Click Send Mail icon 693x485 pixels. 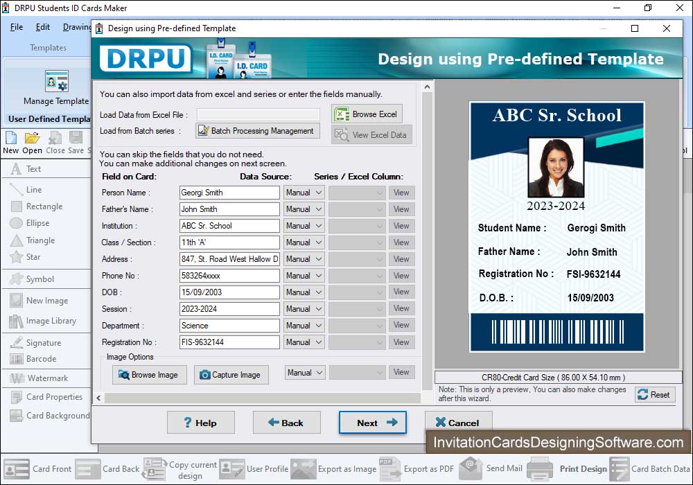pos(471,468)
